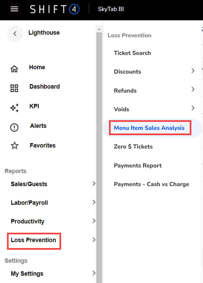Expand the Productivity submenu arrow
This screenshot has width=203, height=283.
click(x=94, y=221)
